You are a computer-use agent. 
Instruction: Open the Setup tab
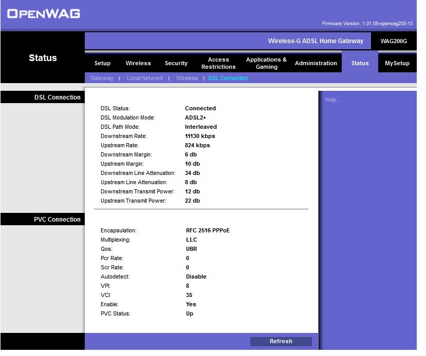click(102, 63)
